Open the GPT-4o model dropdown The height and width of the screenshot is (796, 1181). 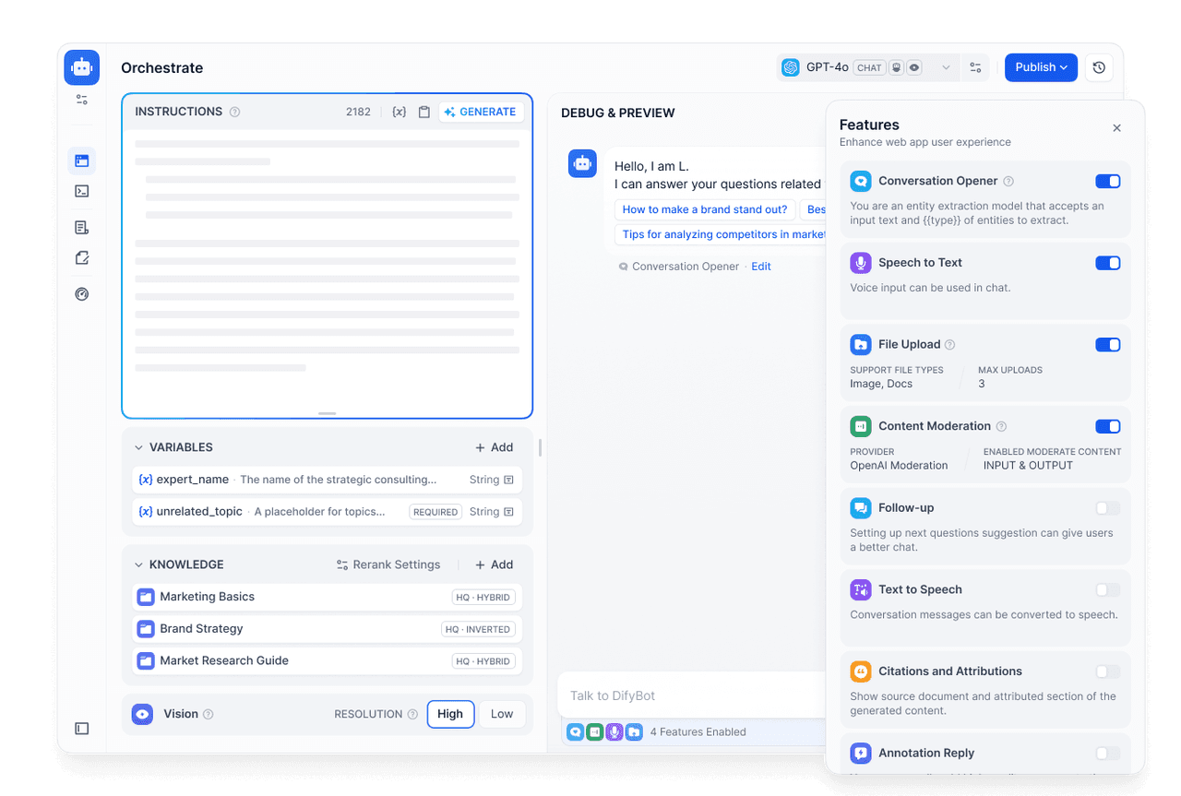[x=946, y=67]
